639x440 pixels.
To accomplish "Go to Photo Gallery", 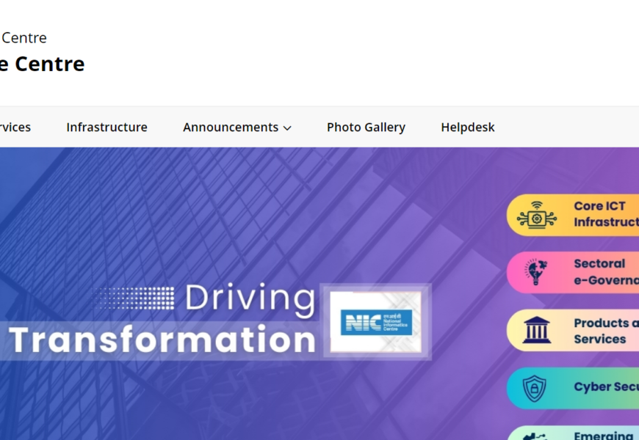I will (x=366, y=127).
